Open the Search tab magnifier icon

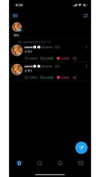(40, 163)
